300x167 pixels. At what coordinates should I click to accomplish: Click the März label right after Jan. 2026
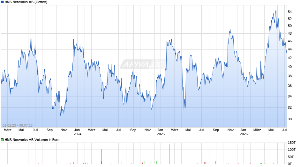tap(257, 130)
